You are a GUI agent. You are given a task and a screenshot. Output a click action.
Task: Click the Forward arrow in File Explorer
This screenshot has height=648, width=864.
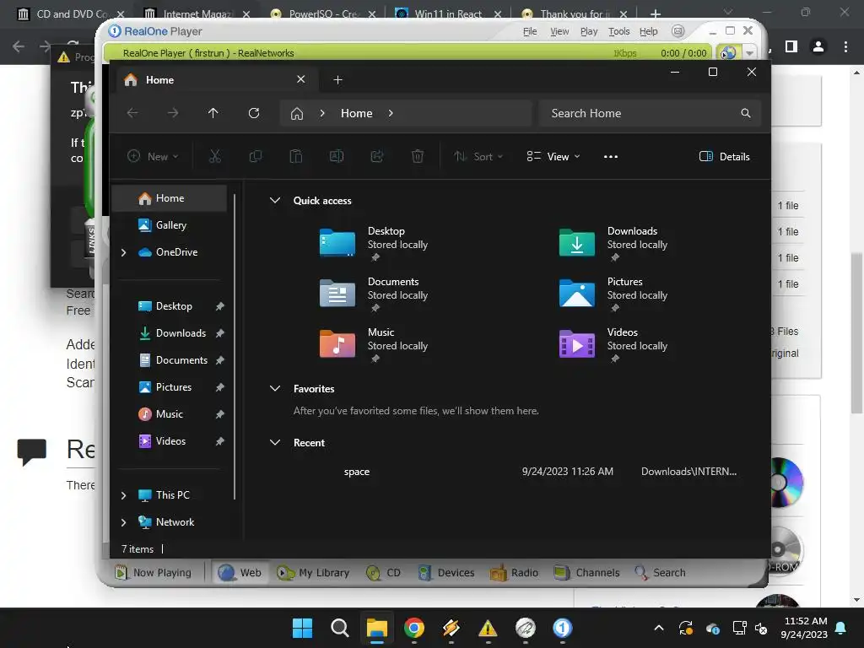coord(173,113)
